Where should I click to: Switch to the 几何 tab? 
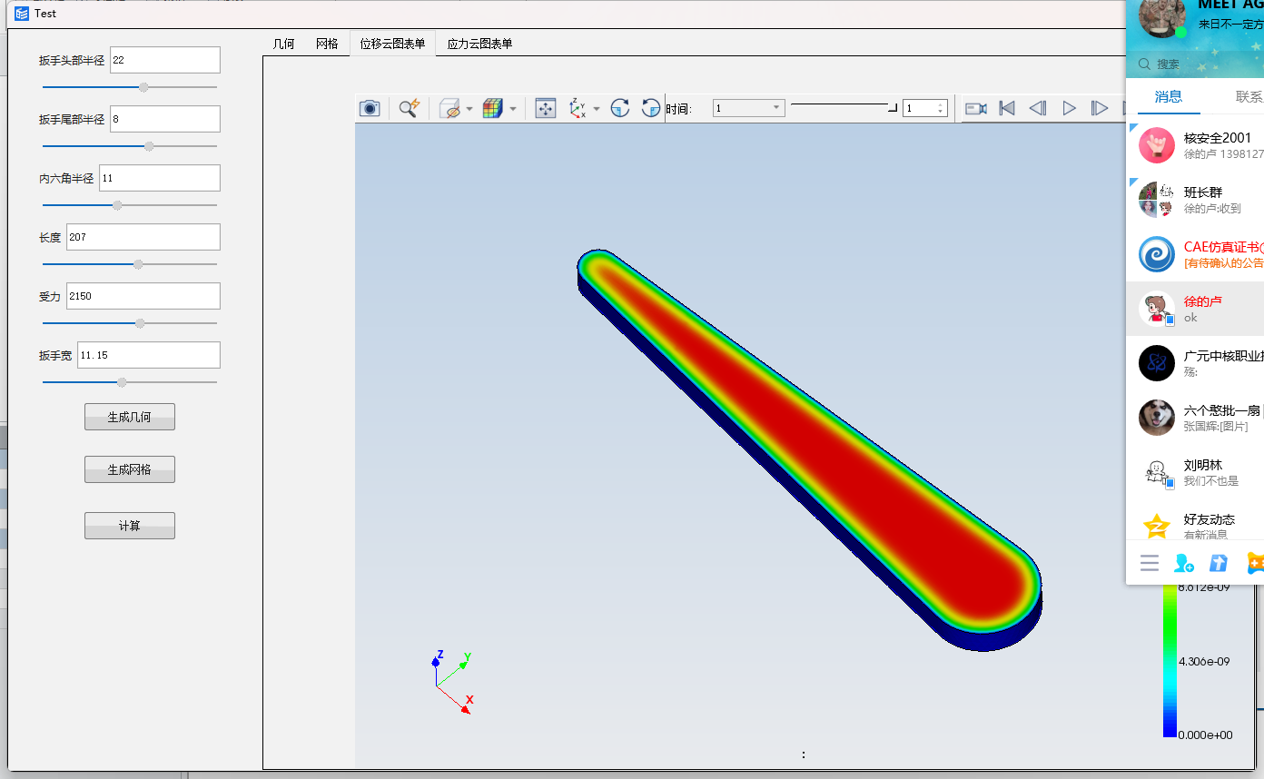click(x=284, y=44)
